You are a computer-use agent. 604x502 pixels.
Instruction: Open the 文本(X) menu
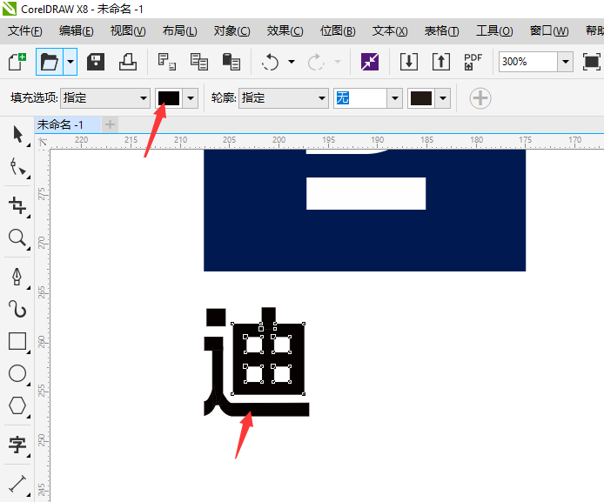pos(390,30)
